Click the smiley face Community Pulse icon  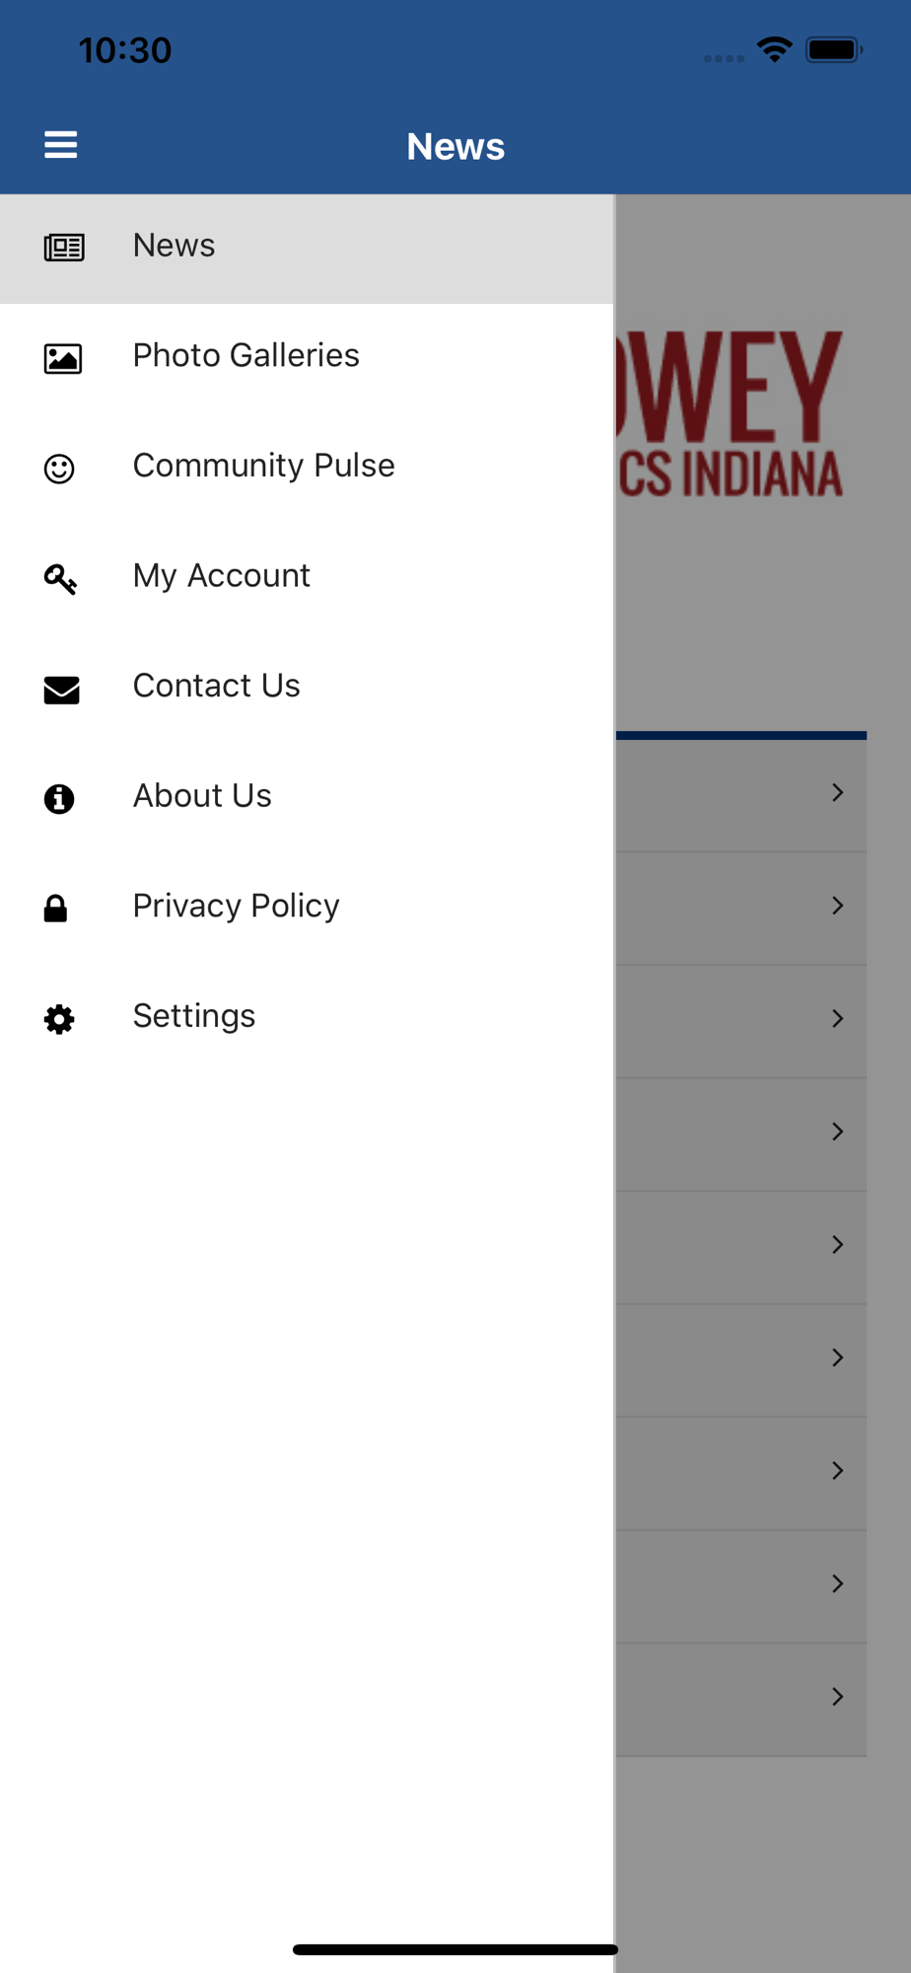[59, 469]
